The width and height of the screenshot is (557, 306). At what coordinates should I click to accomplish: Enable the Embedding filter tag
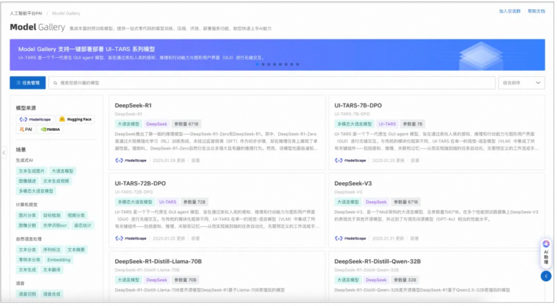click(x=59, y=260)
